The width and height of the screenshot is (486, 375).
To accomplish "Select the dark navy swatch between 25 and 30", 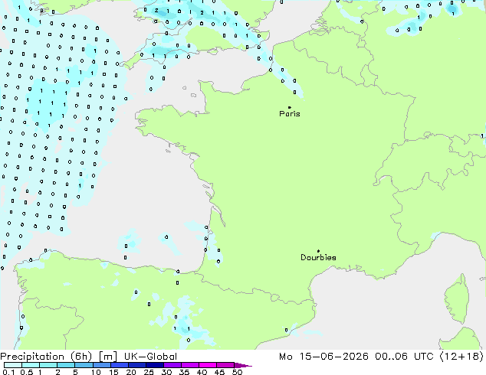I will coord(155,365).
